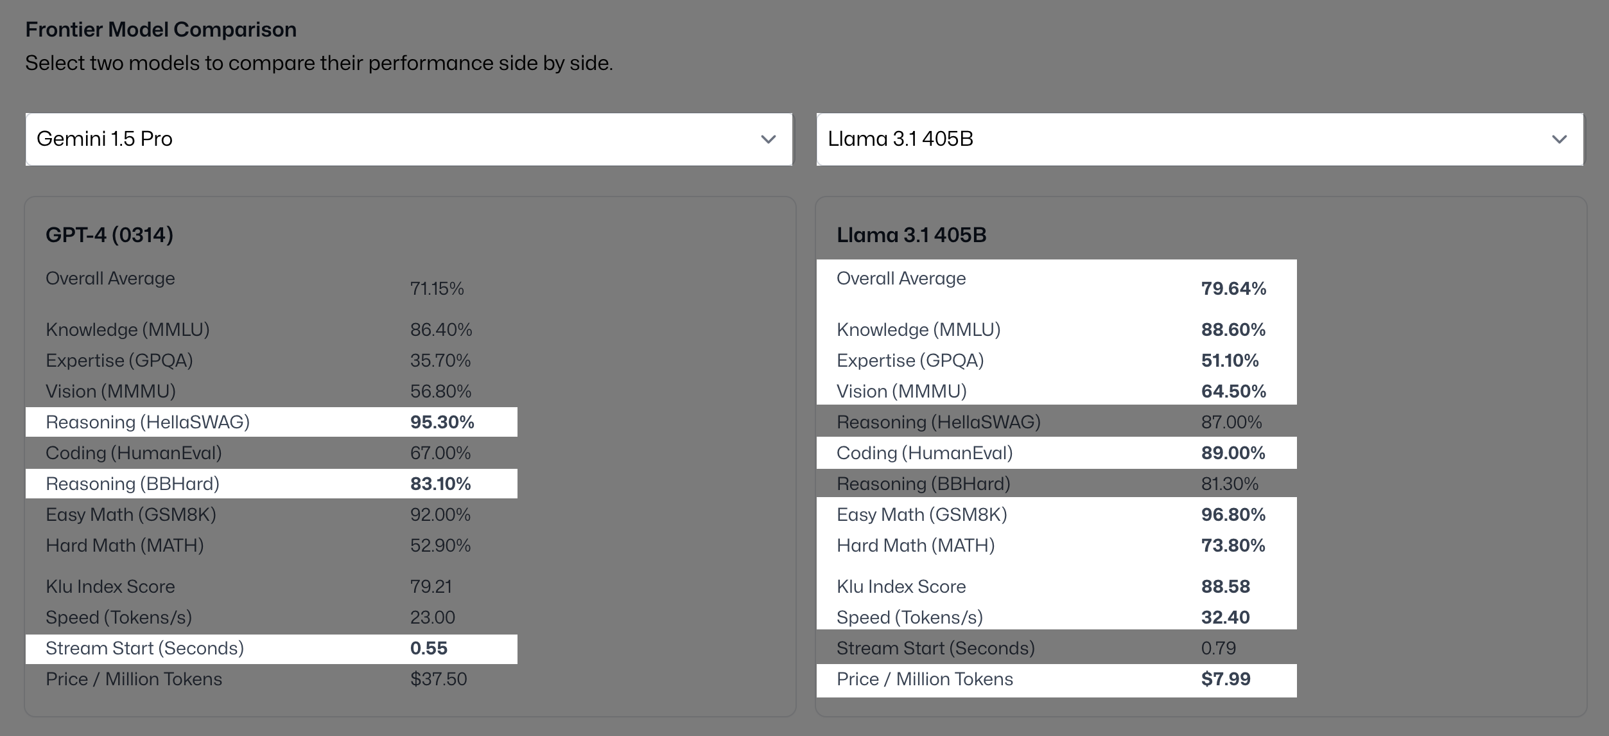Viewport: 1609px width, 736px height.
Task: Click the GPT-4 (0314) card heading
Action: (109, 235)
